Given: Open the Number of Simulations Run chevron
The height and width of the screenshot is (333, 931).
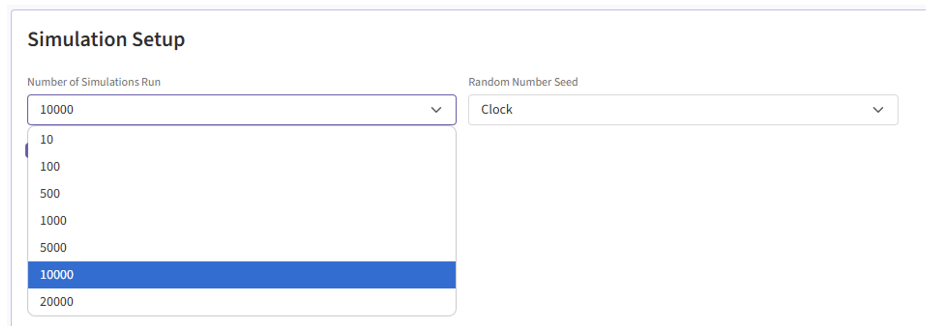Looking at the screenshot, I should click(436, 110).
